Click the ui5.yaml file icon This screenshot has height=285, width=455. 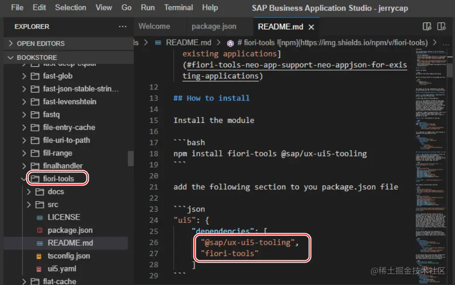[x=39, y=269]
